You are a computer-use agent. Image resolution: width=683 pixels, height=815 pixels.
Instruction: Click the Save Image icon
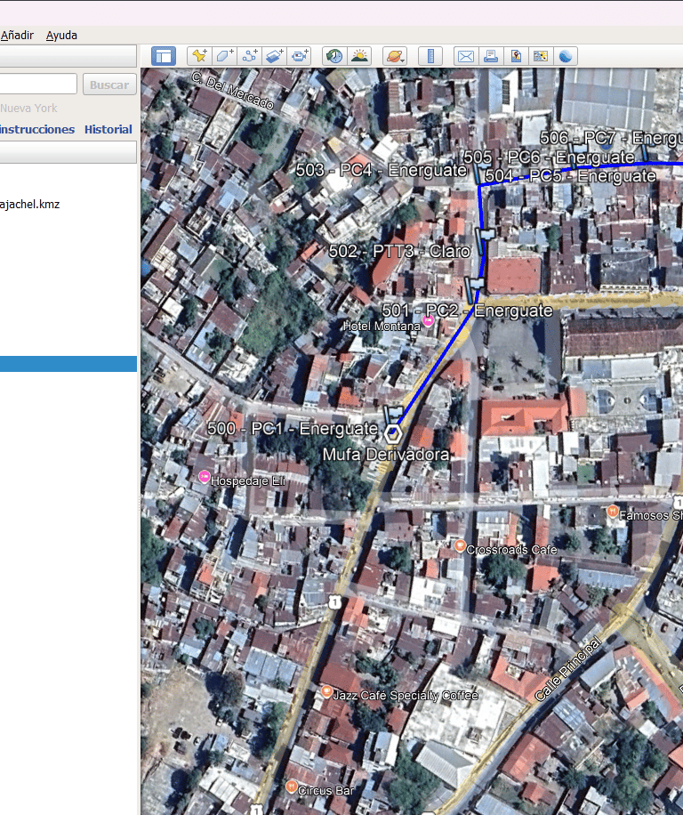pos(516,56)
